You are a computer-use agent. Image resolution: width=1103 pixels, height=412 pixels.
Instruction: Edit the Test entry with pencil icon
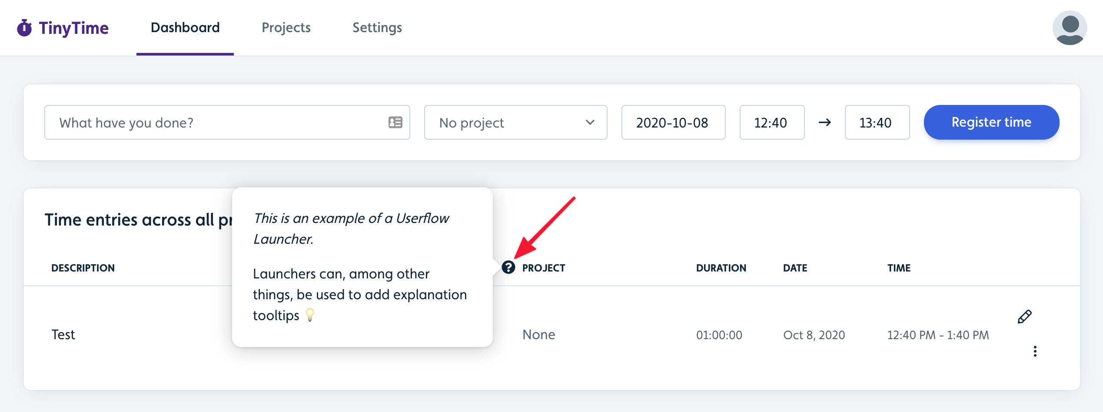point(1025,317)
